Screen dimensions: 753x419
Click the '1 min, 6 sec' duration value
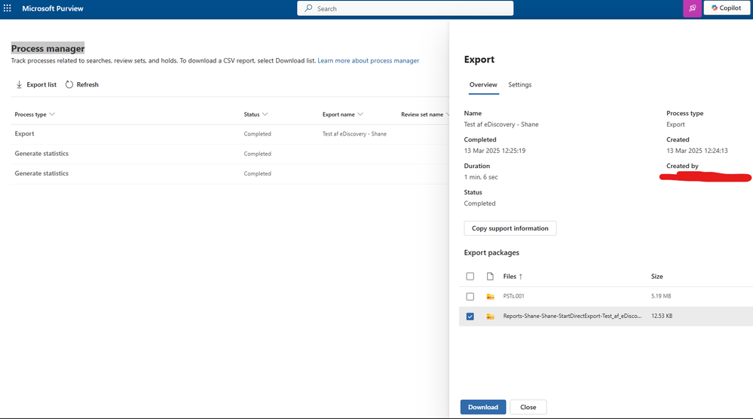click(481, 177)
